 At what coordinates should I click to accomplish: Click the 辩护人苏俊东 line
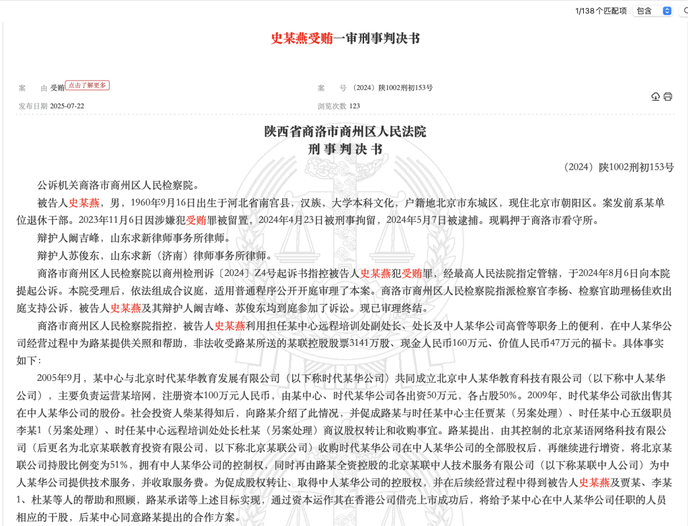click(155, 255)
